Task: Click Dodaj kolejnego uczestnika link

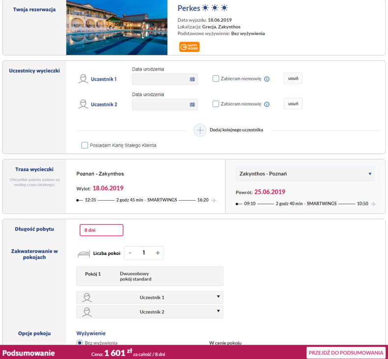Action: pyautogui.click(x=236, y=130)
